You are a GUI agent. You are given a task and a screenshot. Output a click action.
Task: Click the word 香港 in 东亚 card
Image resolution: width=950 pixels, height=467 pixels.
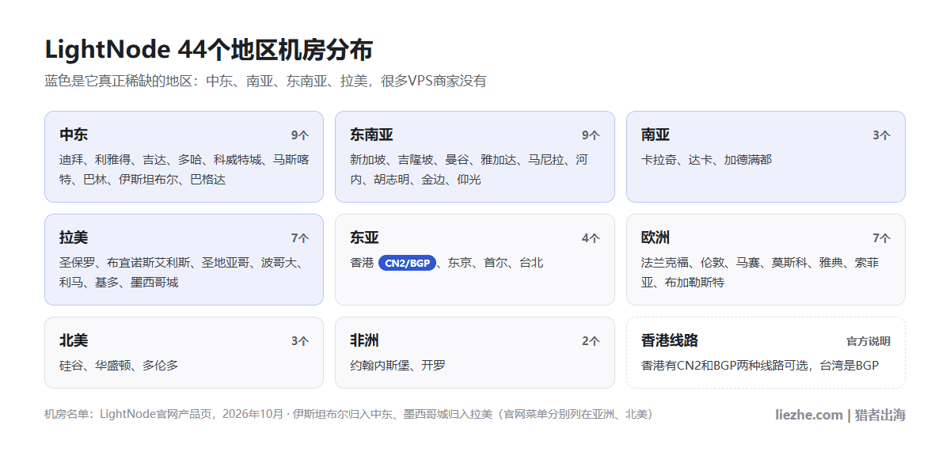362,263
